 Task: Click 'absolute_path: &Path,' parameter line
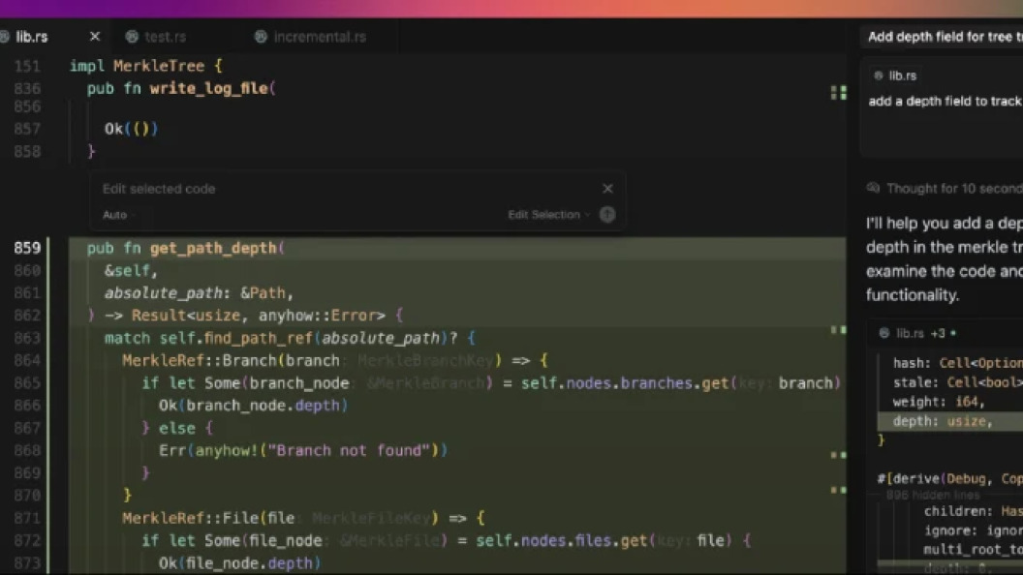[x=199, y=293]
